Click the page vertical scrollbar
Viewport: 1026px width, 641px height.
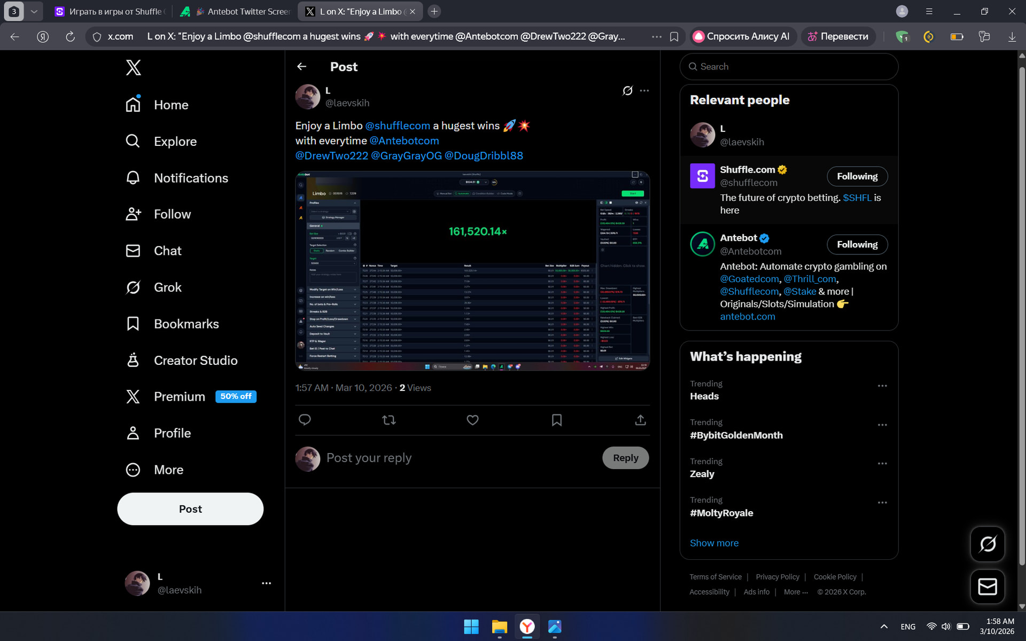(x=1022, y=320)
